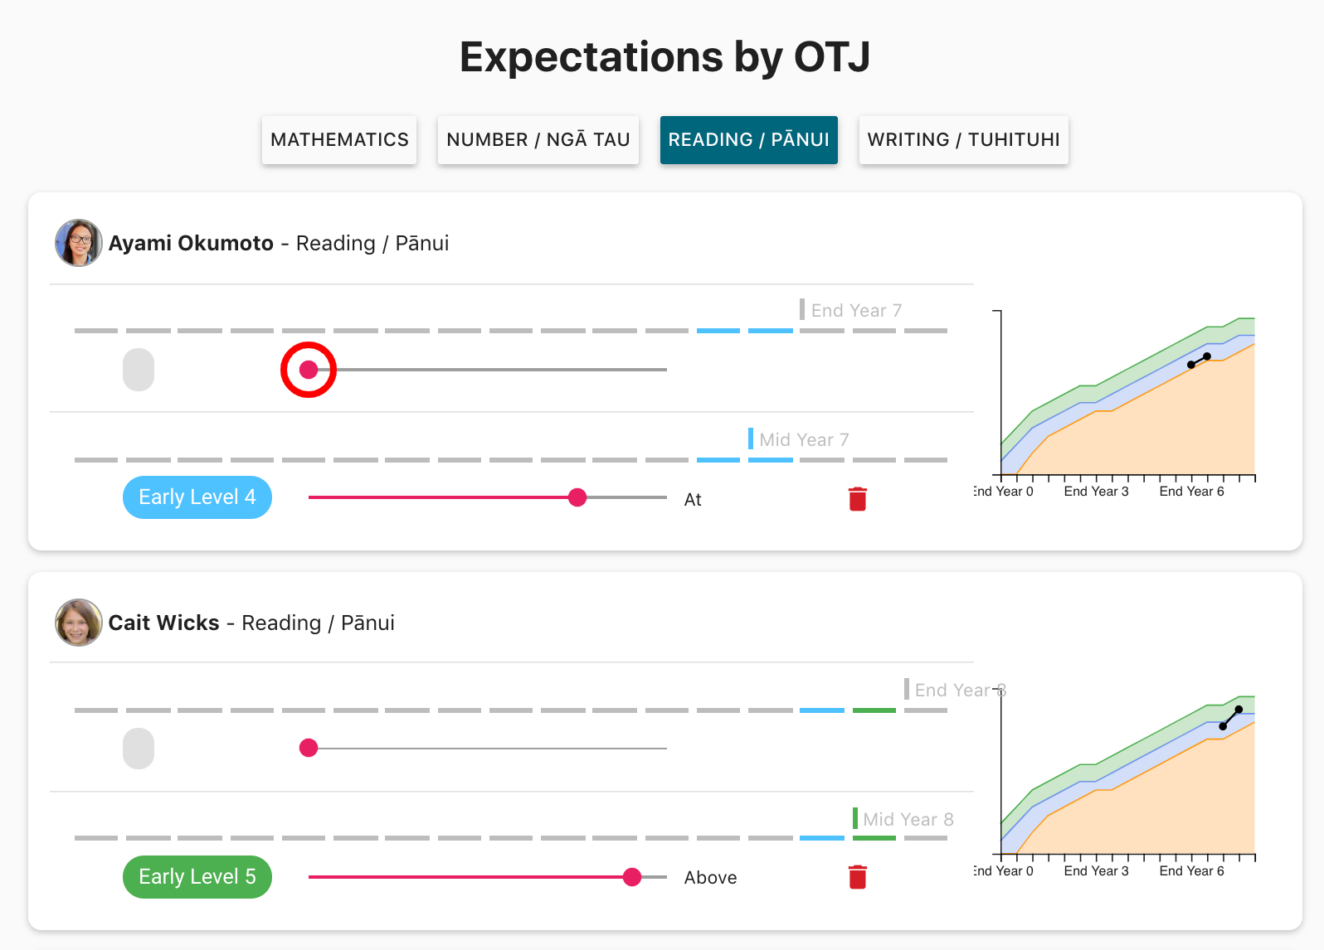This screenshot has width=1324, height=950.
Task: Click Cait Wicks' profile photo
Action: point(79,623)
